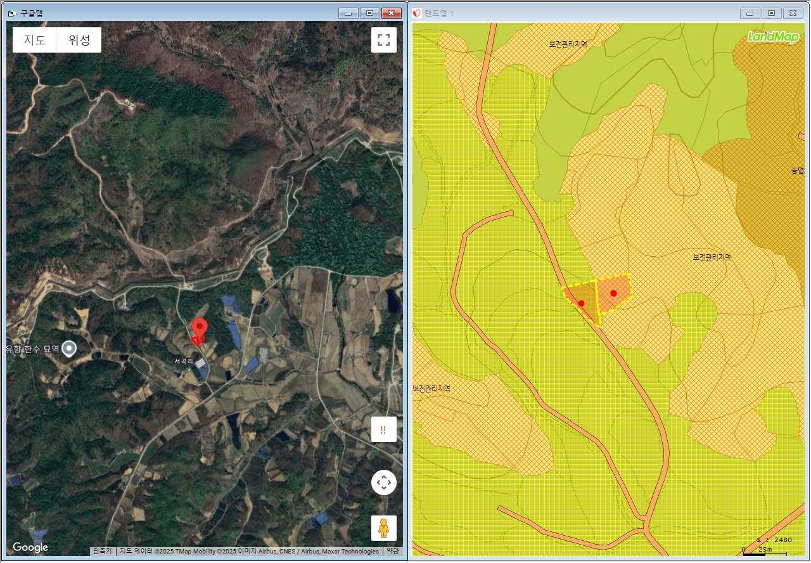This screenshot has width=811, height=563.
Task: Open the 약관 terms link
Action: (x=393, y=551)
